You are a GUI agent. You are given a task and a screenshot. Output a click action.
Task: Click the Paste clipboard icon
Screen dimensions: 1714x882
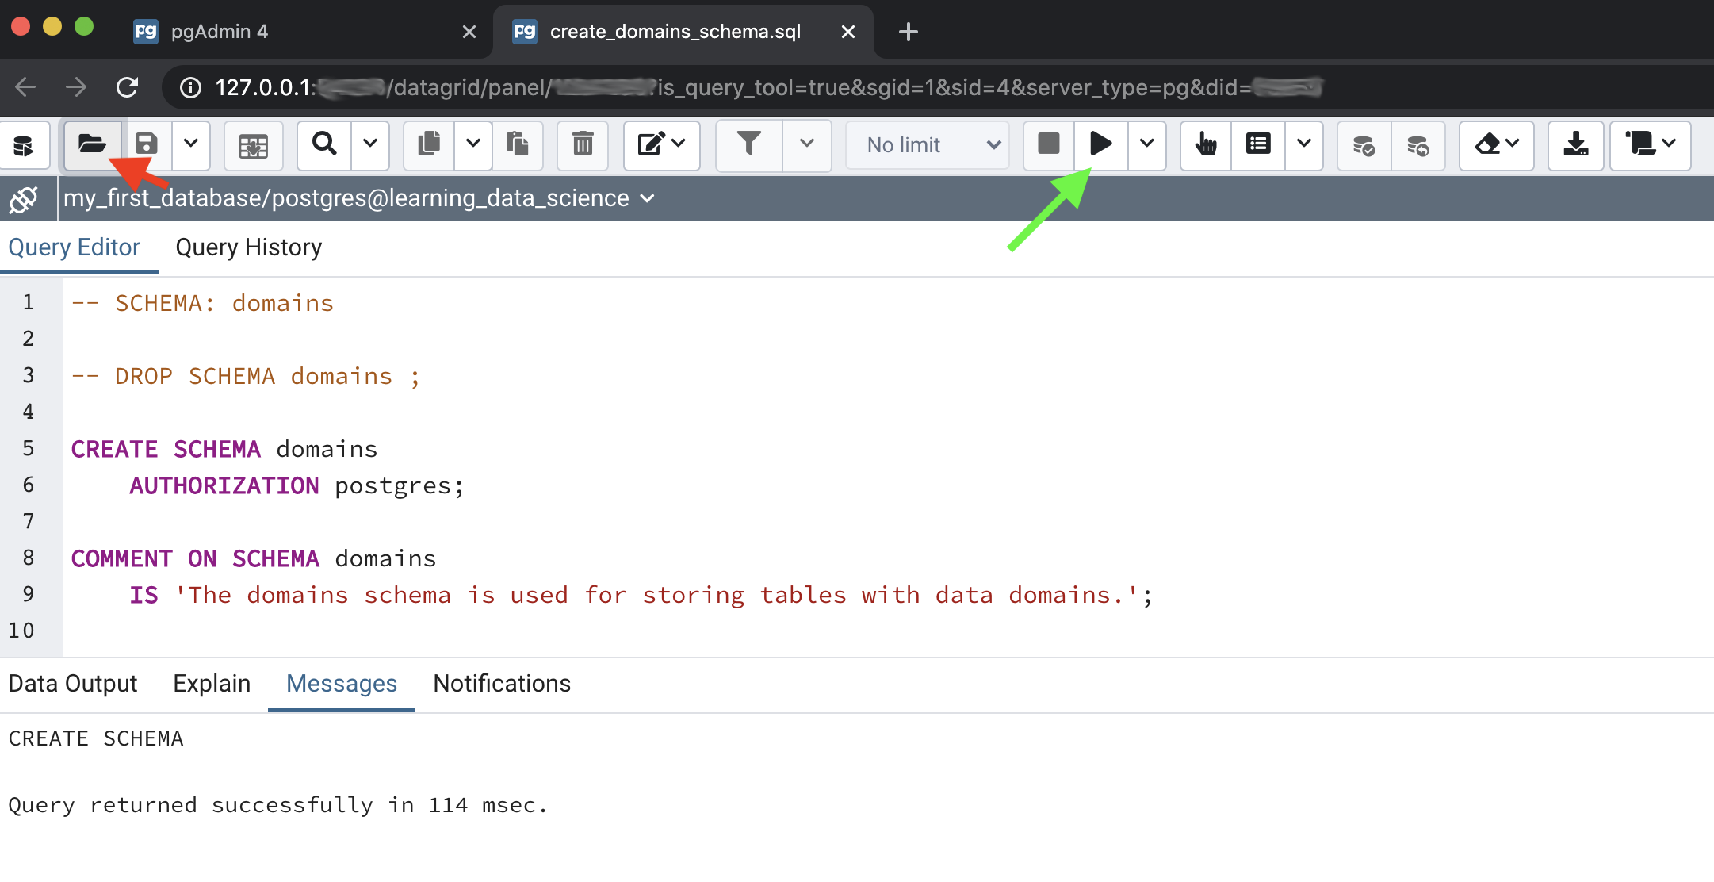pyautogui.click(x=518, y=144)
